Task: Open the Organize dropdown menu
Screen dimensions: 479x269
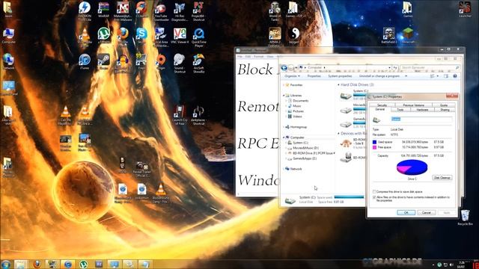Action: click(292, 76)
